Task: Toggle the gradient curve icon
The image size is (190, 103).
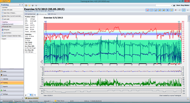Action: pos(163,10)
